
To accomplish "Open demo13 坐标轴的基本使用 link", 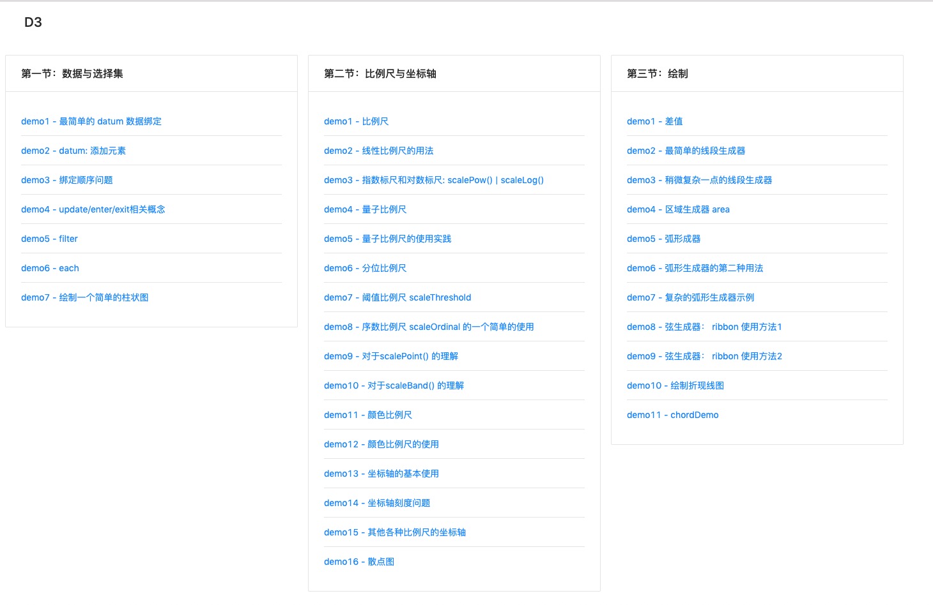I will click(382, 474).
